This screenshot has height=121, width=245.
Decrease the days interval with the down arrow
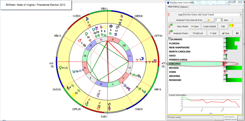click(x=221, y=21)
